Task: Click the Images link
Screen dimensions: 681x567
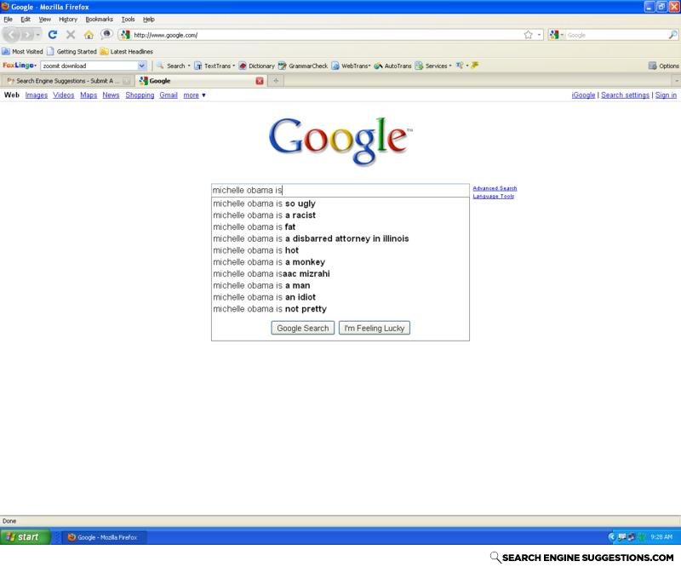Action: (37, 95)
